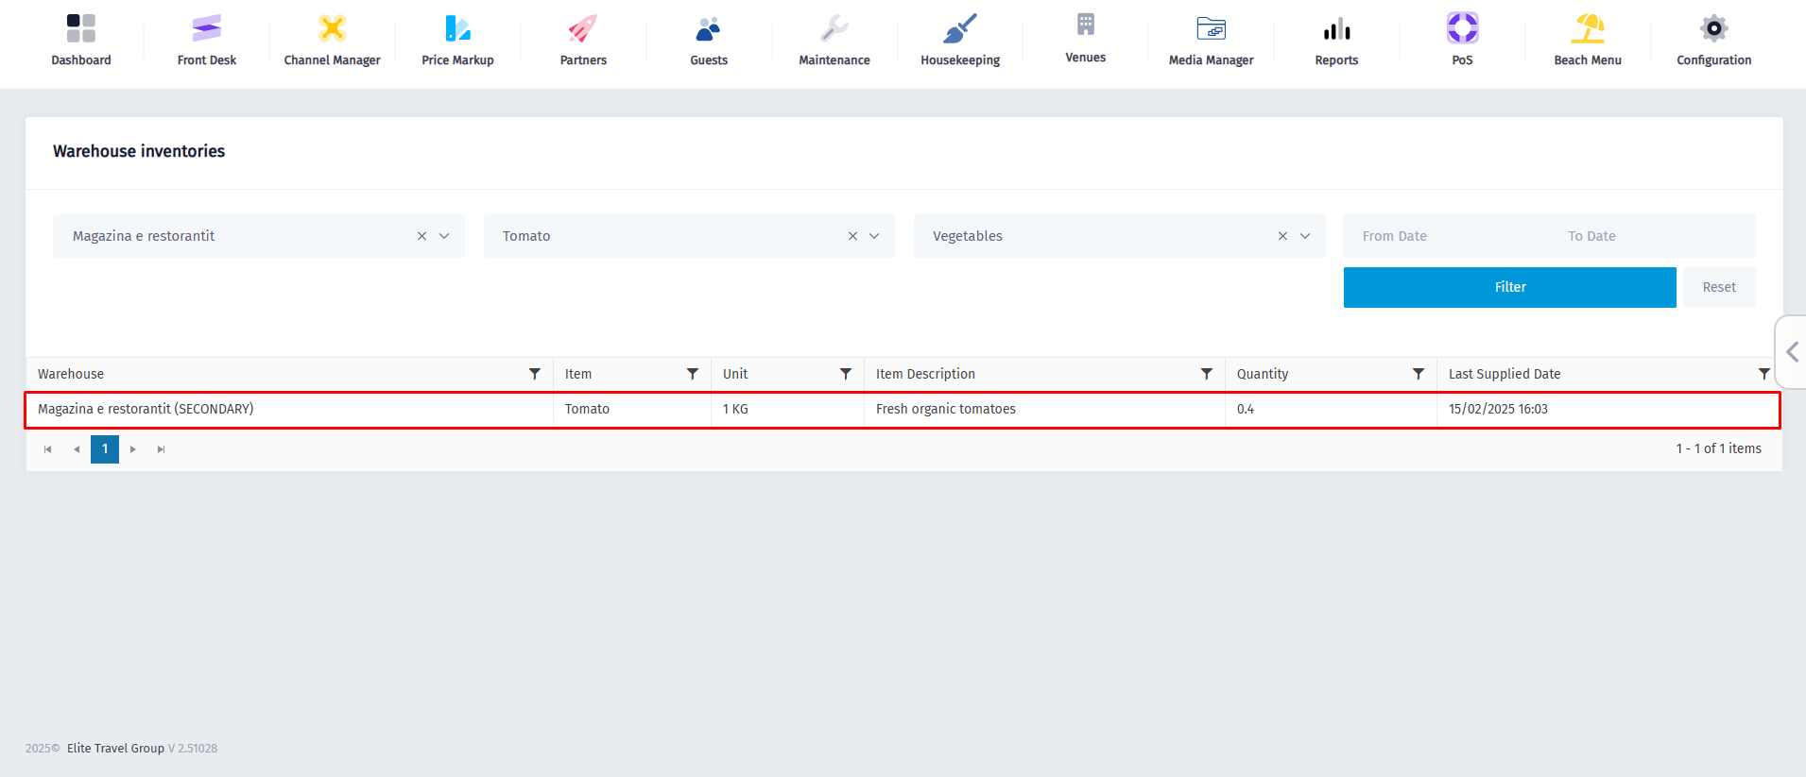The height and width of the screenshot is (777, 1806).
Task: Reset the inventory filters
Action: point(1718,287)
